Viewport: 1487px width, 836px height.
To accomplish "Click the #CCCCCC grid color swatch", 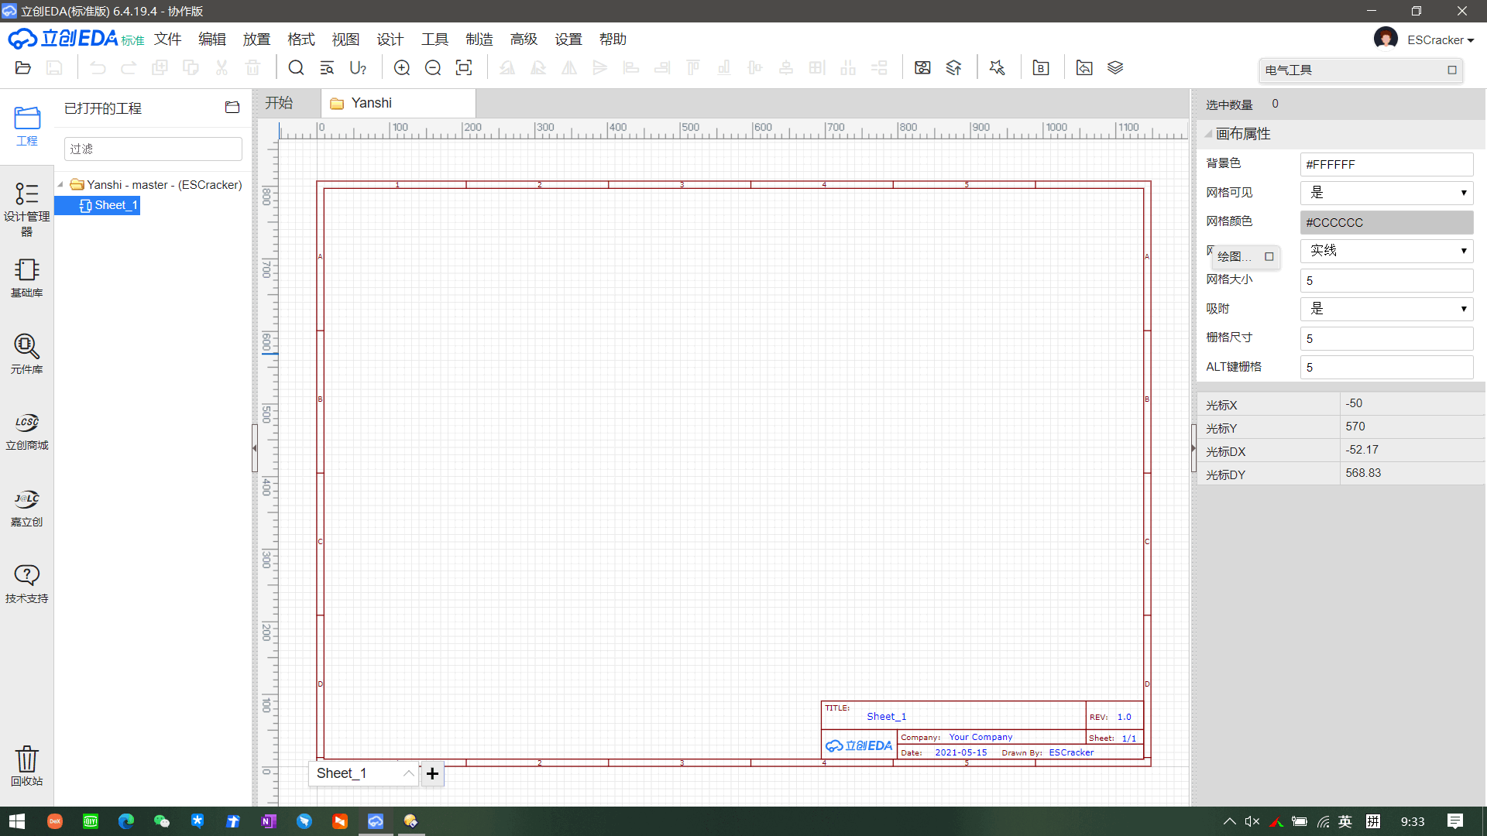I will tap(1386, 222).
